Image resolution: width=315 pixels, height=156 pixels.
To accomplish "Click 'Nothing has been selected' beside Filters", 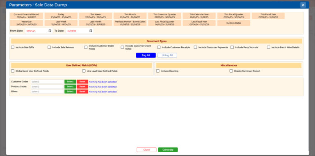I will coord(103,92).
